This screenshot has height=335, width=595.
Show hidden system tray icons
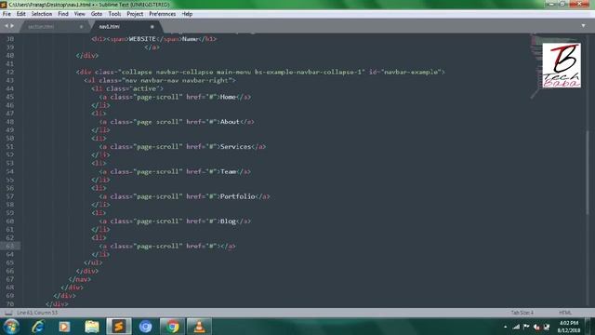click(x=505, y=327)
